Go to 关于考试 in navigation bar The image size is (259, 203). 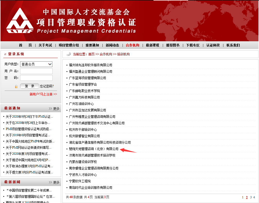point(45,45)
